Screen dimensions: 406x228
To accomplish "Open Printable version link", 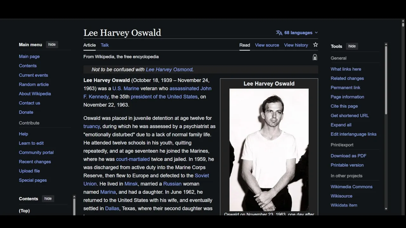I will click(x=347, y=165).
